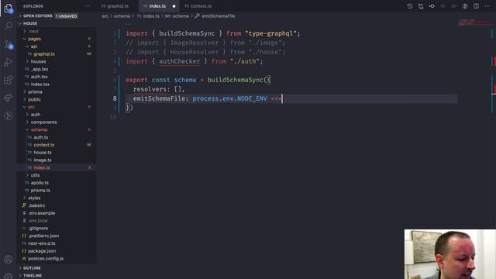Open editor More Actions ellipsis
The image size is (496, 279).
tap(487, 6)
